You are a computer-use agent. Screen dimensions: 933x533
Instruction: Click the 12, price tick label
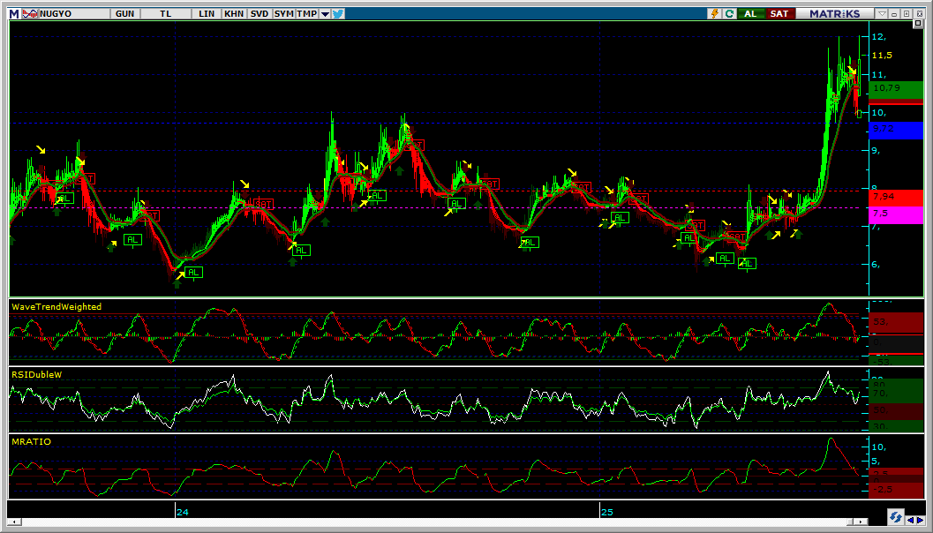(x=879, y=37)
